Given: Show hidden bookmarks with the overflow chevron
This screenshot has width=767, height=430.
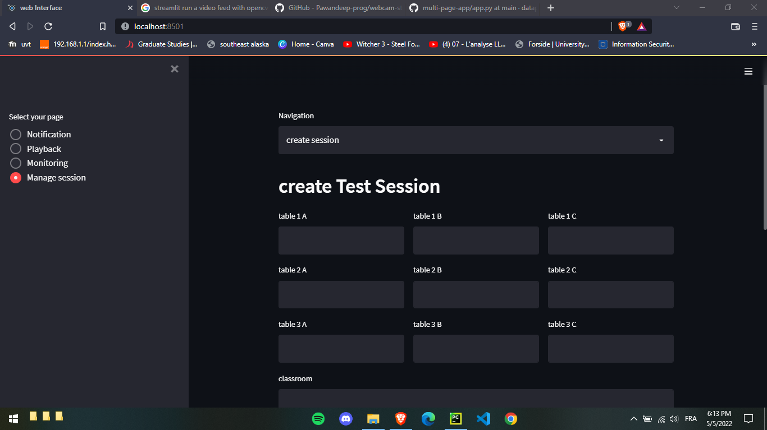Looking at the screenshot, I should click(x=754, y=44).
